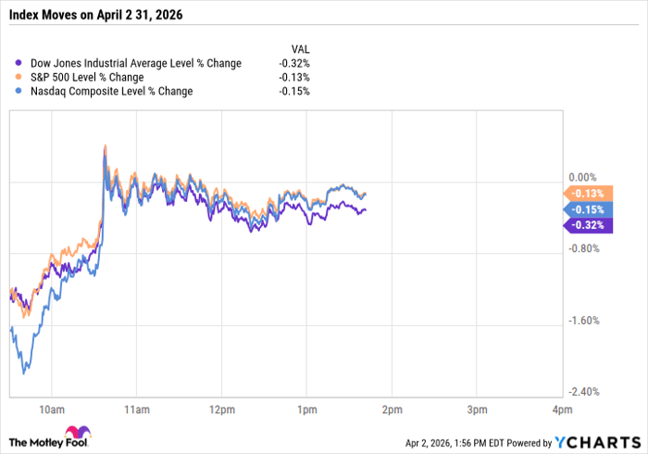The image size is (648, 454).
Task: Click the blue Nasdaq Composite legend dot
Action: click(x=20, y=92)
